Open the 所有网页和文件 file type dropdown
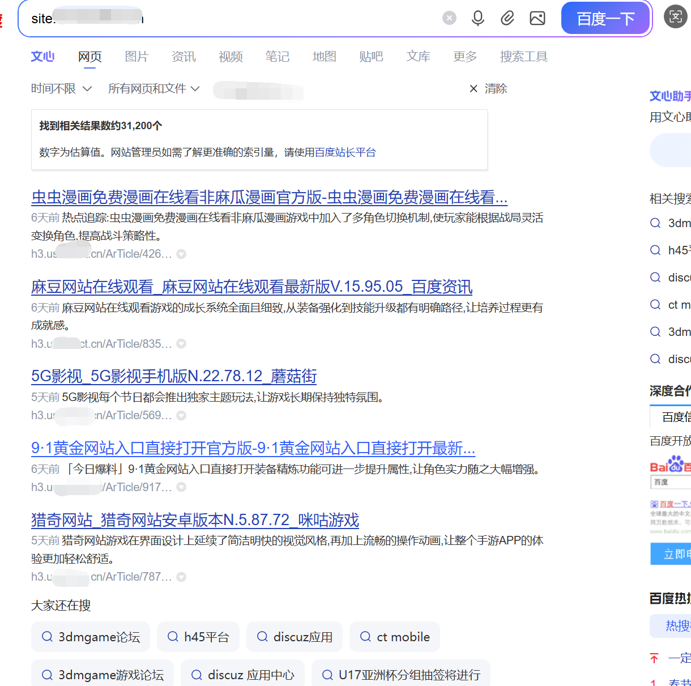 153,89
